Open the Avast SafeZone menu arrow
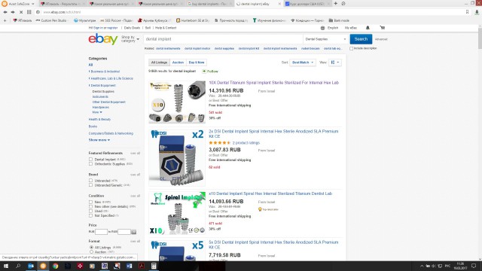Image resolution: width=482 pixels, height=271 pixels. pos(33,4)
